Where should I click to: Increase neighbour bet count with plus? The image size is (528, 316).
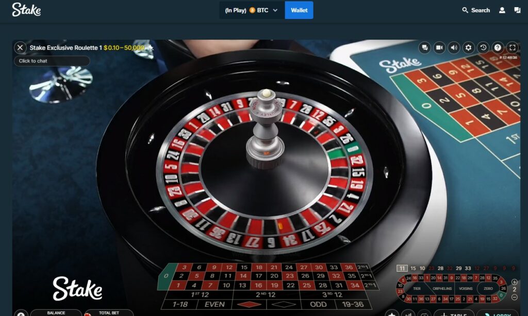point(515,282)
